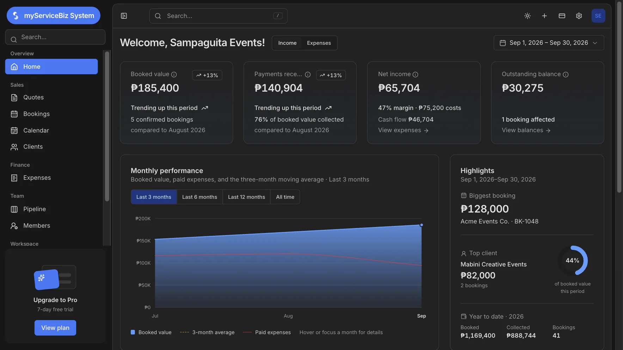
Task: Focus the top header search field
Action: point(218,16)
